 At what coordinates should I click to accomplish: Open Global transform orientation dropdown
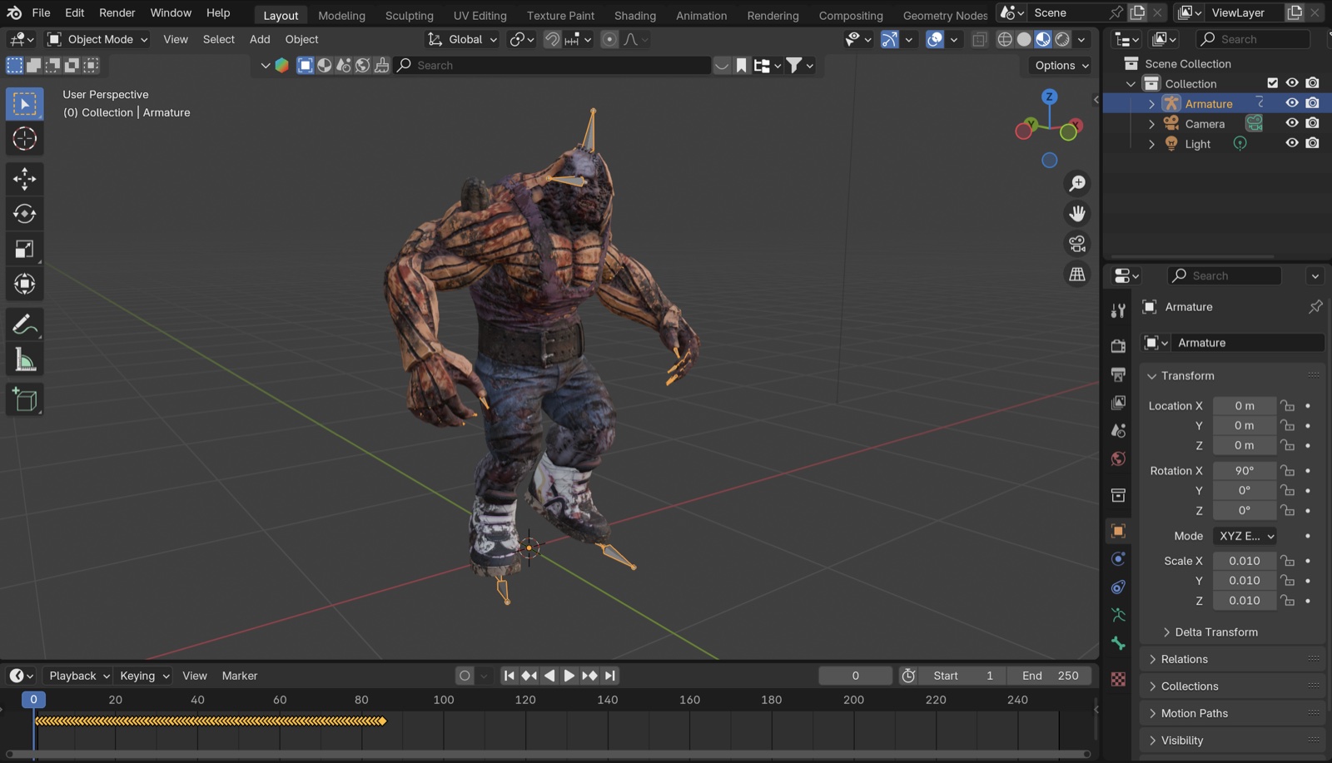coord(463,39)
